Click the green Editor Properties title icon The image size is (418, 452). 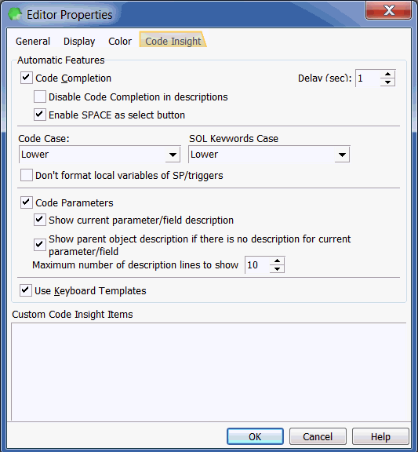click(x=15, y=14)
